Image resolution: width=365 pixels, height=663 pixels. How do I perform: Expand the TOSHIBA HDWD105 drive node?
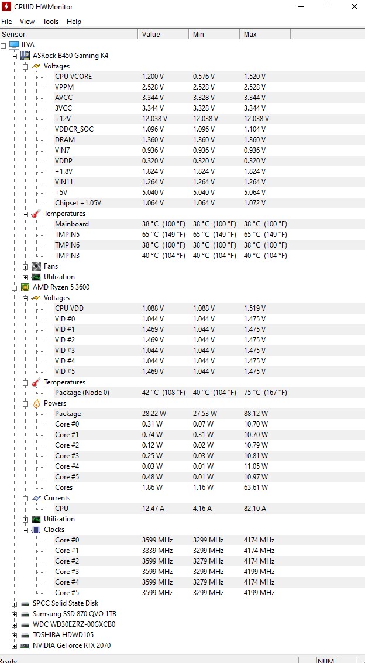point(15,635)
